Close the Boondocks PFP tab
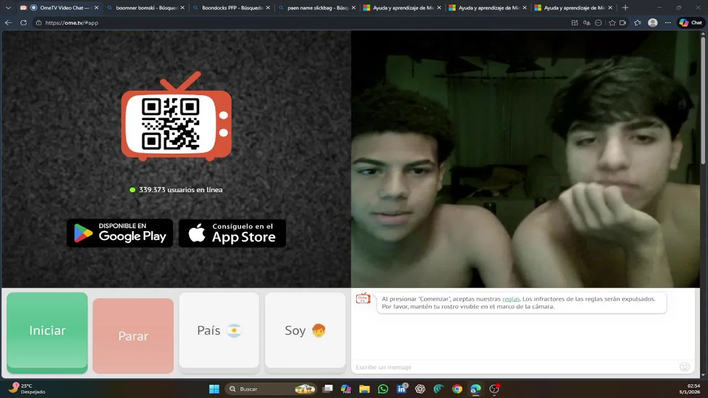The image size is (708, 398). click(x=268, y=8)
